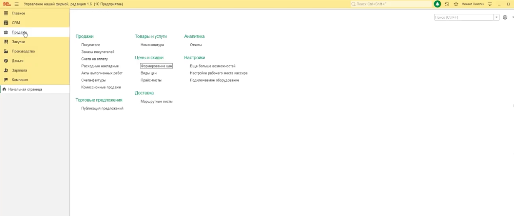Click the CRM section icon
The height and width of the screenshot is (216, 514).
[6, 23]
